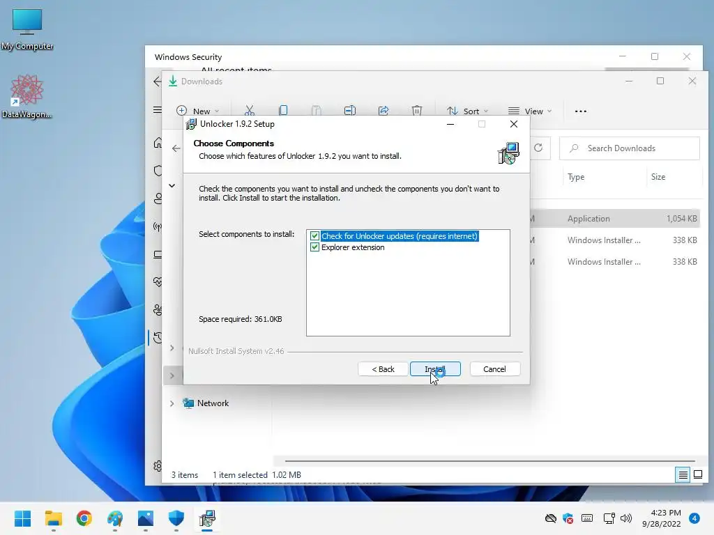Viewport: 714px width, 535px height.
Task: Open Protection history in Windows Security sidebar
Action: [x=158, y=338]
